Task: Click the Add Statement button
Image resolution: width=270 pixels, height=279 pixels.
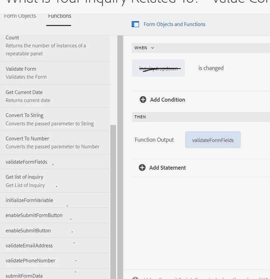Action: pyautogui.click(x=167, y=168)
